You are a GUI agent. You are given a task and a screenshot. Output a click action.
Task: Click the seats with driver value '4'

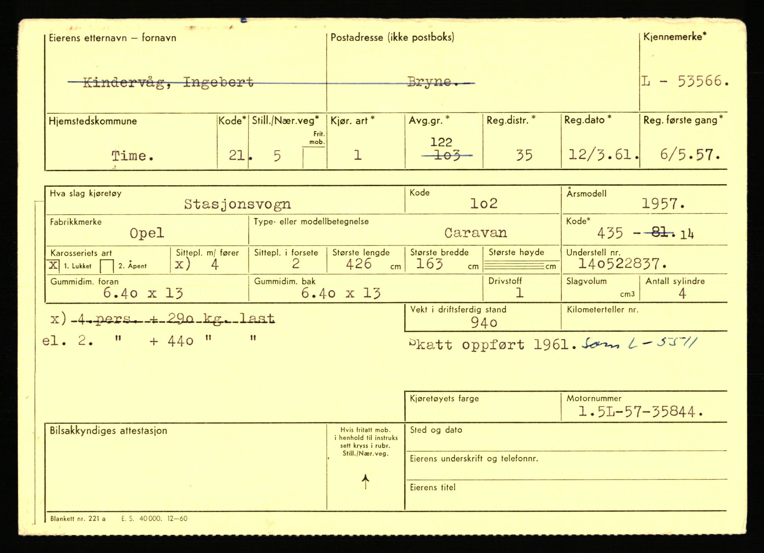click(215, 264)
